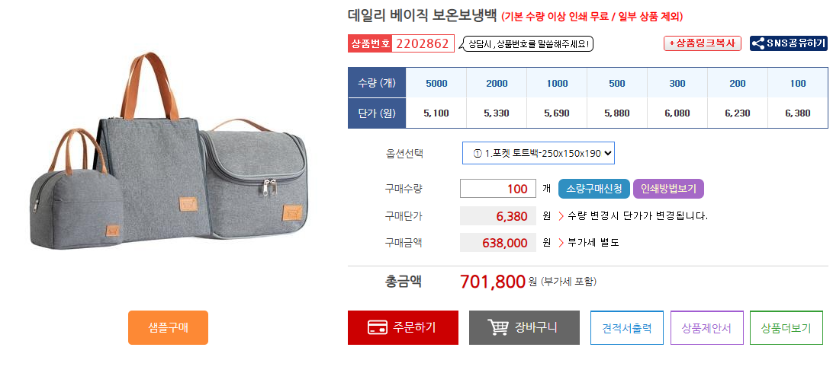Print the quote with 견적서출력
The image size is (833, 376).
(627, 328)
